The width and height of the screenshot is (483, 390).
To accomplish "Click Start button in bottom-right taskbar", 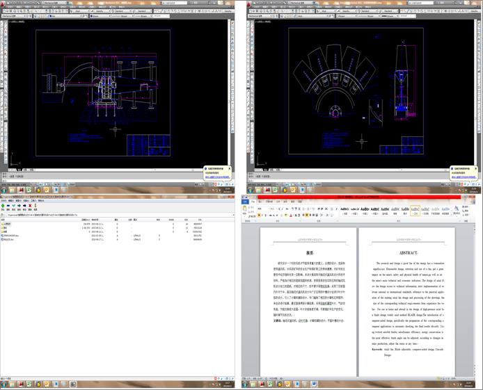I will pyautogui.click(x=245, y=384).
